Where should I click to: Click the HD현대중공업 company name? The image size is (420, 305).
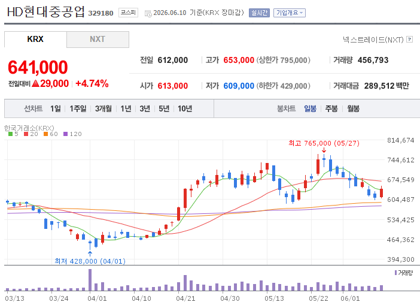pyautogui.click(x=46, y=12)
